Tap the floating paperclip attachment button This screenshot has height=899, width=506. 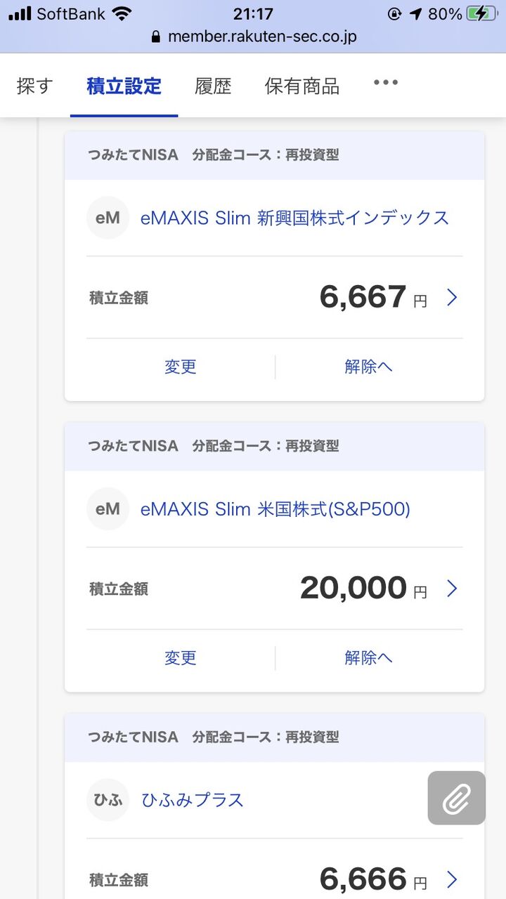click(x=456, y=798)
